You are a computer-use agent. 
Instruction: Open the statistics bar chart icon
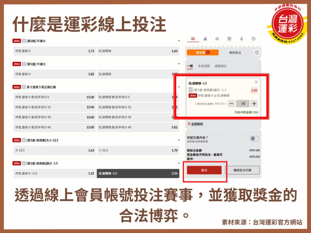[205, 39]
